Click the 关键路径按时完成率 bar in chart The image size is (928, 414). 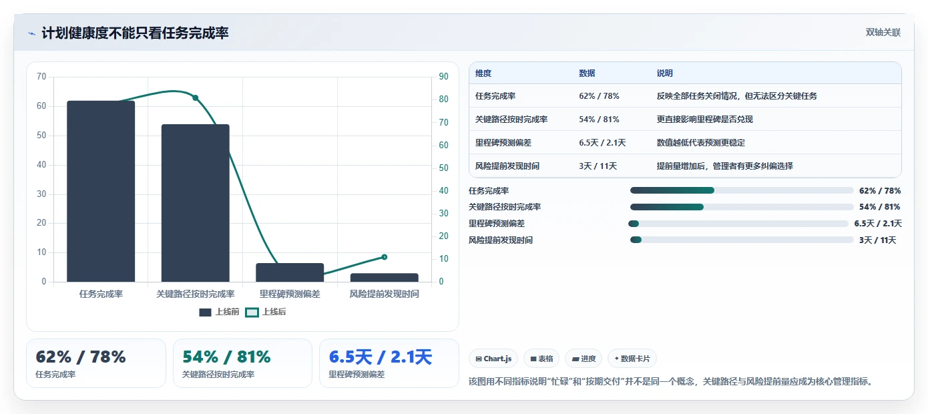click(x=195, y=203)
